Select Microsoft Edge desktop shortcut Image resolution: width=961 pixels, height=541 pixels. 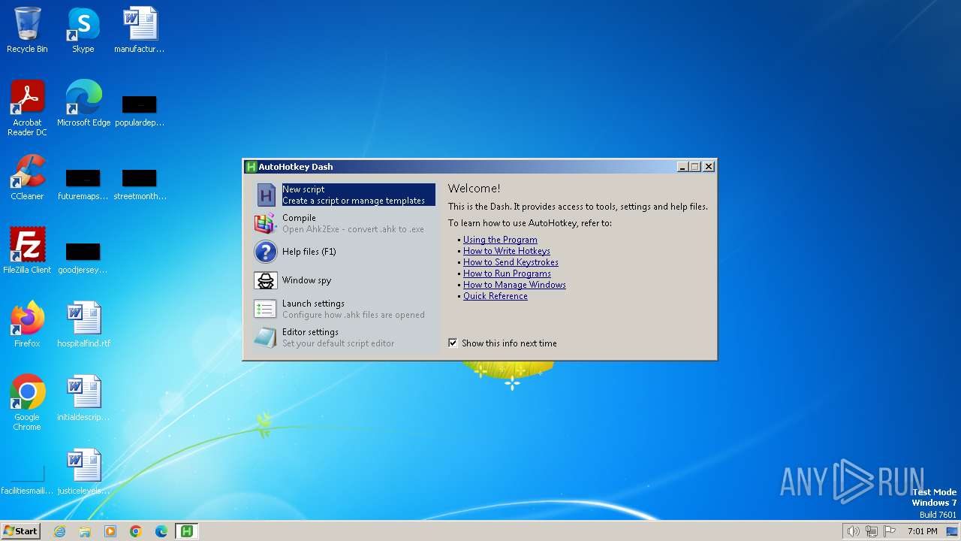[x=83, y=104]
